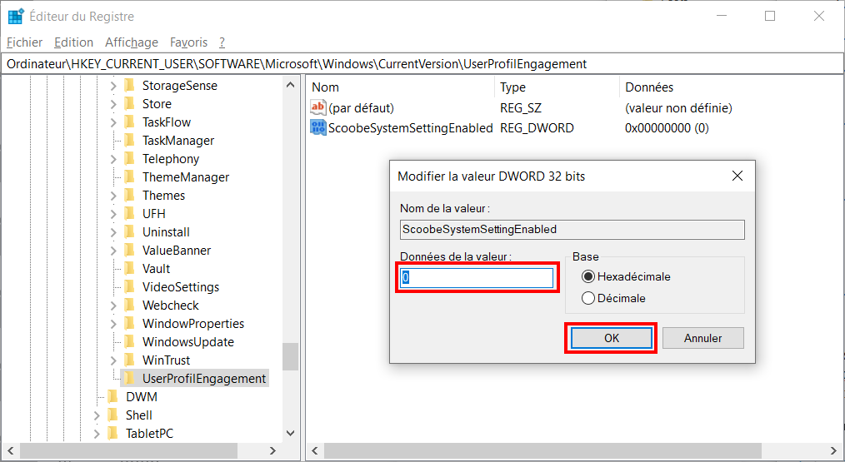Image resolution: width=845 pixels, height=462 pixels.
Task: Open the Fichier menu
Action: click(x=24, y=42)
